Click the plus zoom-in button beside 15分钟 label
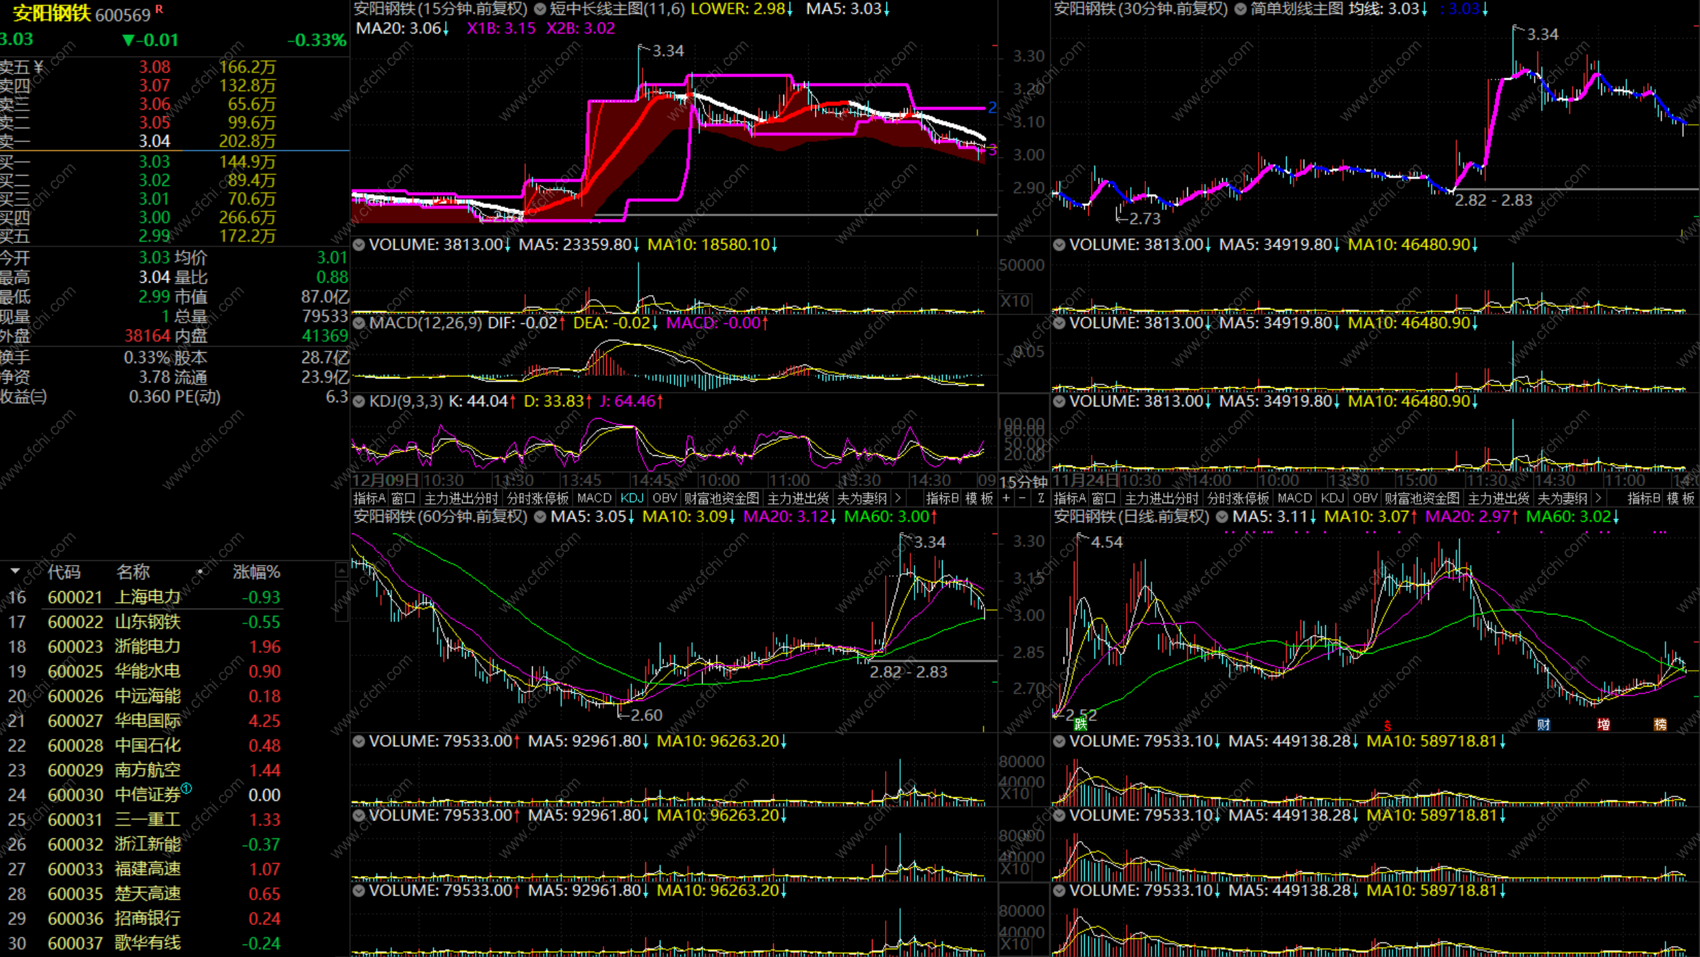The image size is (1700, 957). pos(1007,498)
